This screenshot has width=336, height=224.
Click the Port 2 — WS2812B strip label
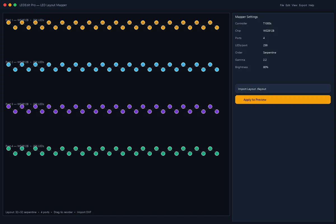(x=17, y=62)
